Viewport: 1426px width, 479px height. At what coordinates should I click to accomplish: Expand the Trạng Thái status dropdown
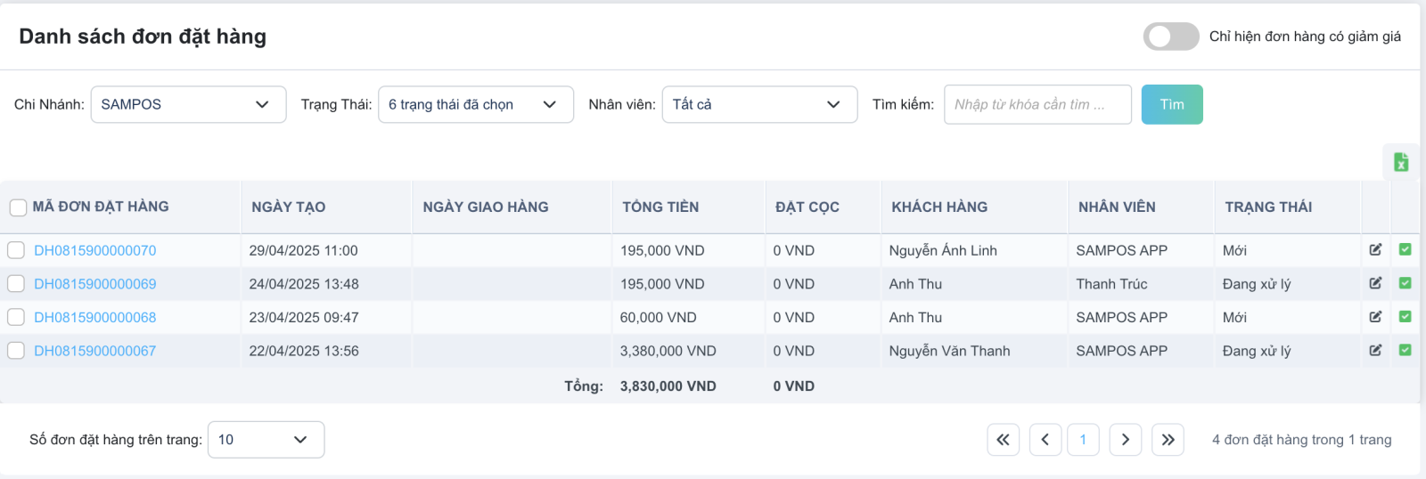pyautogui.click(x=476, y=104)
